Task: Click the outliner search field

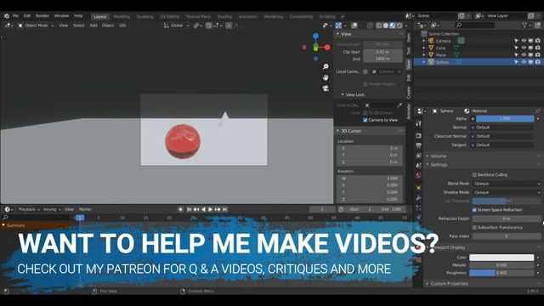Action: coord(475,25)
